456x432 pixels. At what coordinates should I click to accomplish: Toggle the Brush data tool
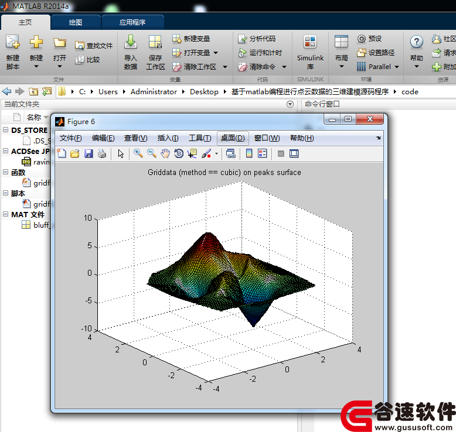pos(206,153)
